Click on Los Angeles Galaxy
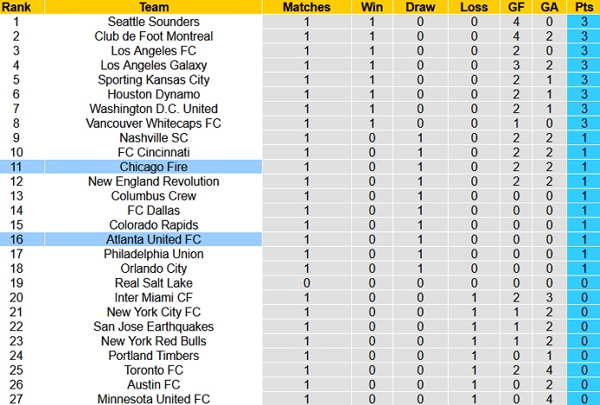 153,65
